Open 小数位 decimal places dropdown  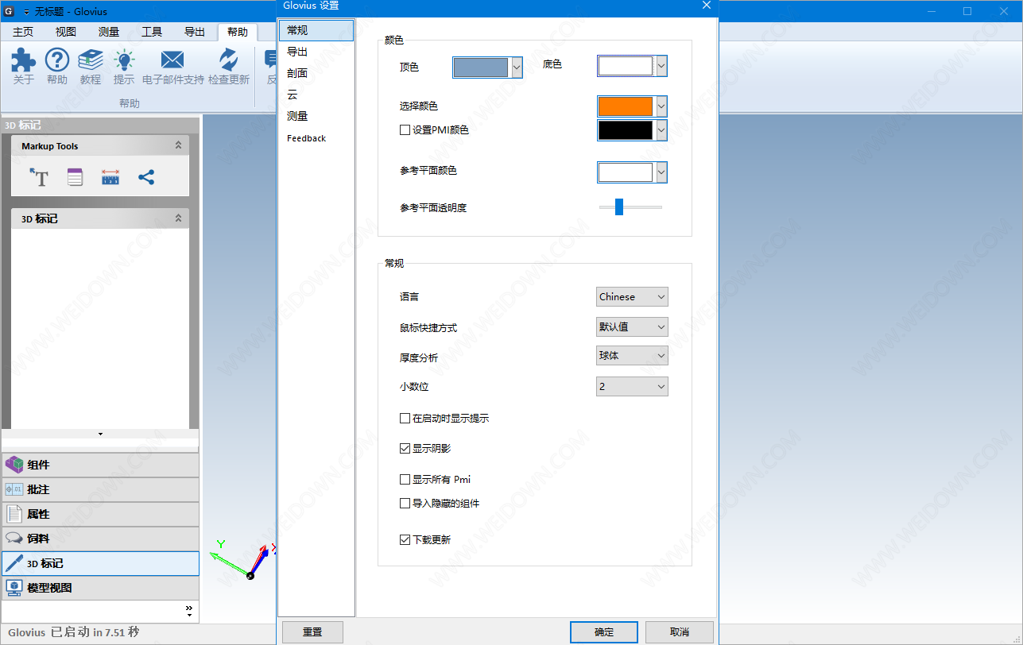pos(632,386)
